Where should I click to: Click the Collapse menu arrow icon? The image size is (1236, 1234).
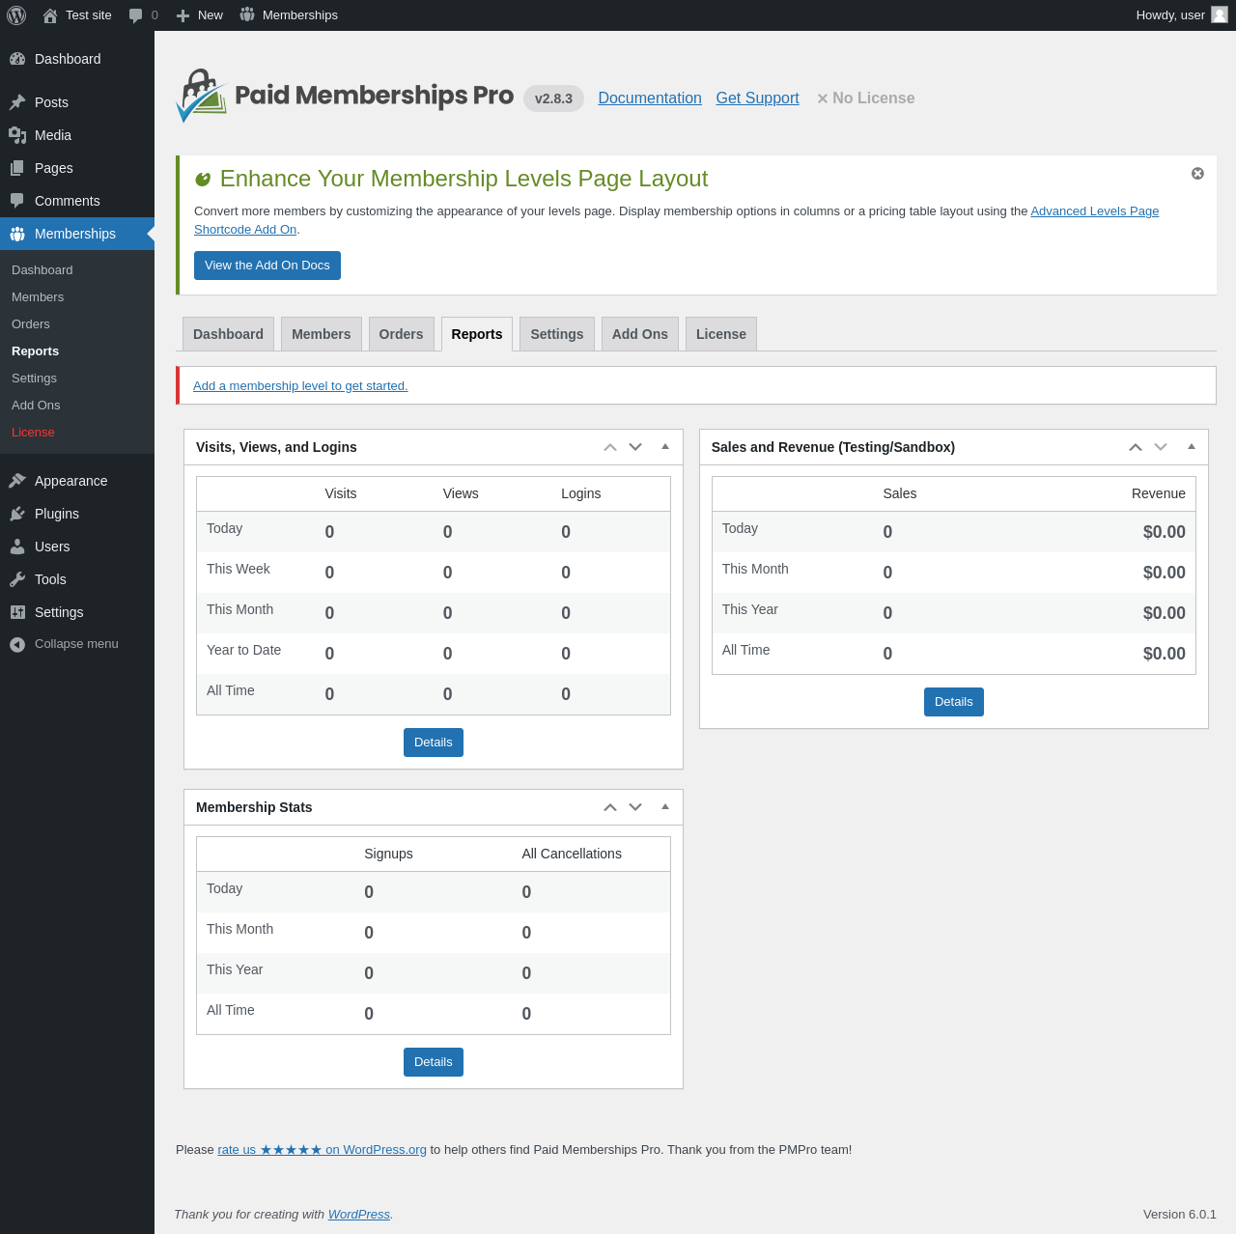pos(17,644)
